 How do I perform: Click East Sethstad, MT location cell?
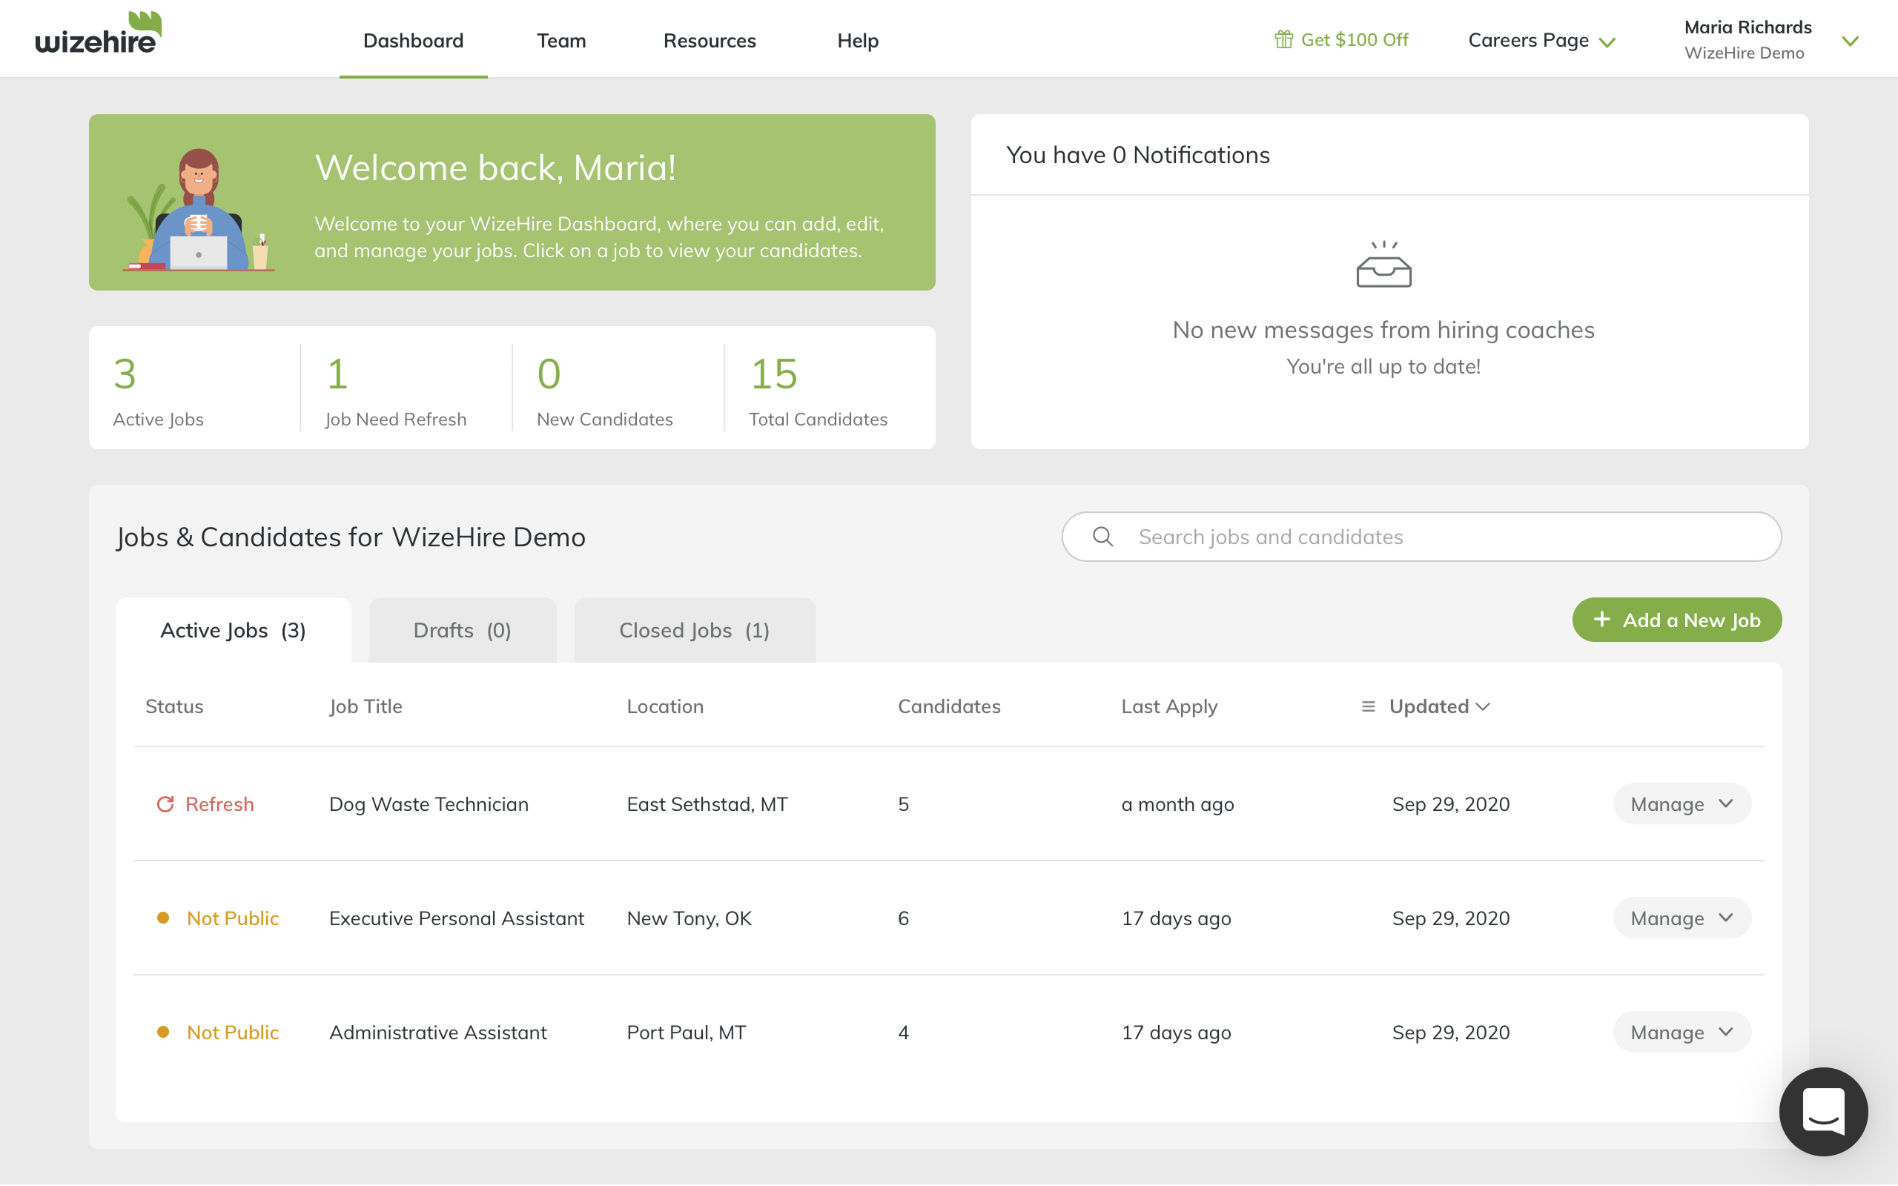coord(707,804)
